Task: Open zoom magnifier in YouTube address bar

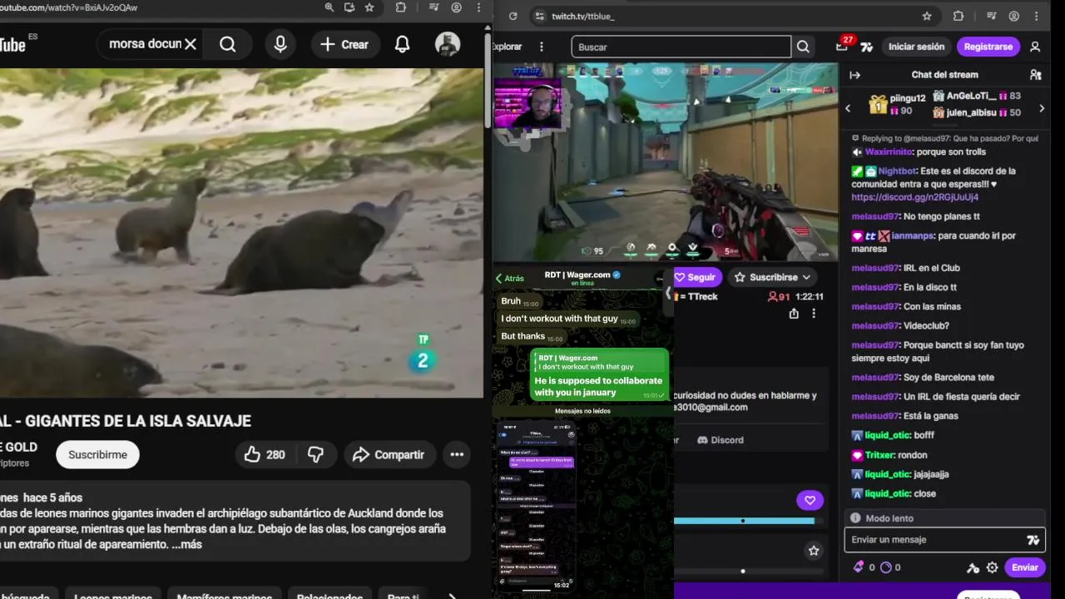Action: coord(329,7)
